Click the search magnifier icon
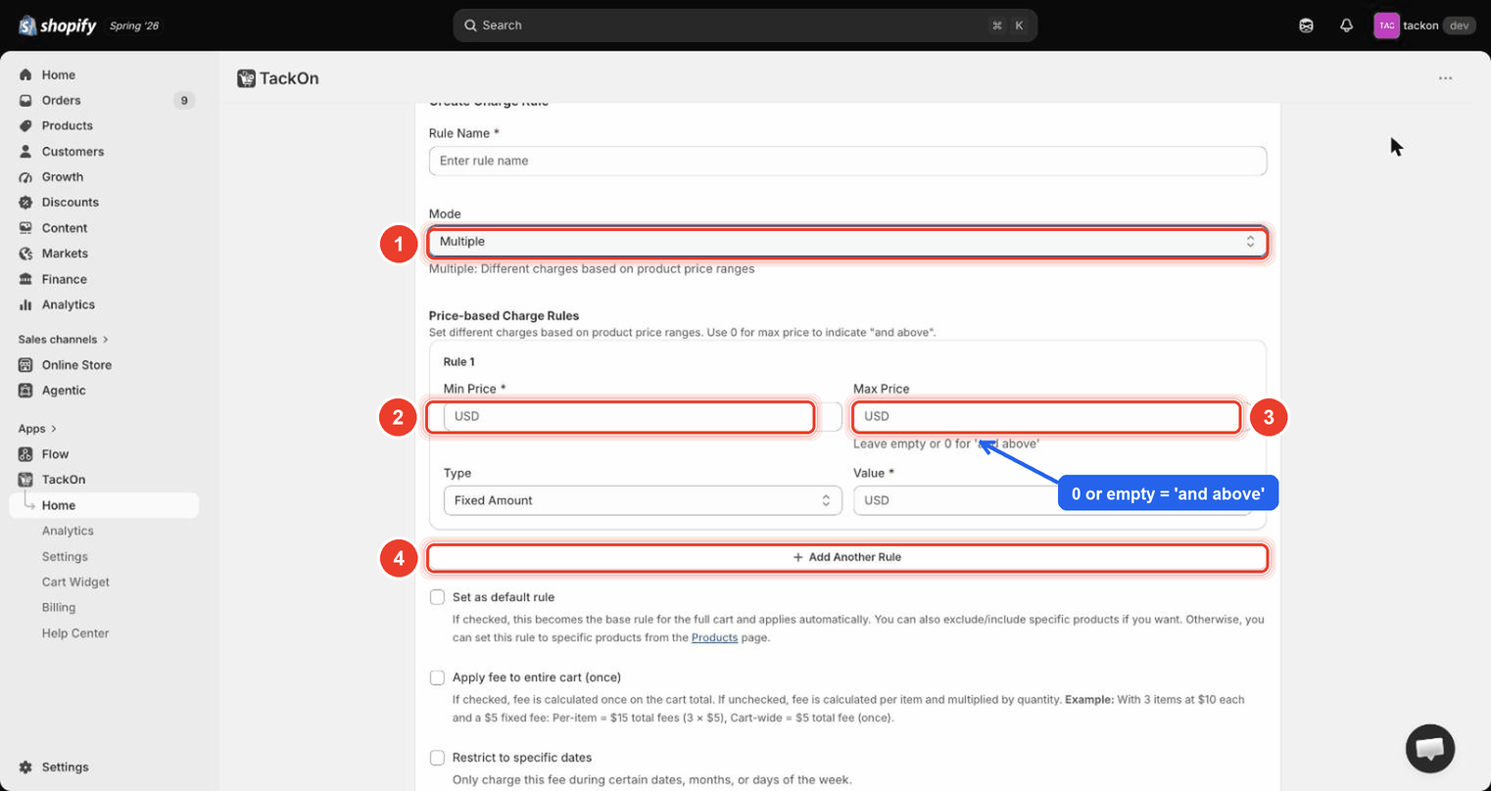The width and height of the screenshot is (1491, 791). pyautogui.click(x=470, y=25)
